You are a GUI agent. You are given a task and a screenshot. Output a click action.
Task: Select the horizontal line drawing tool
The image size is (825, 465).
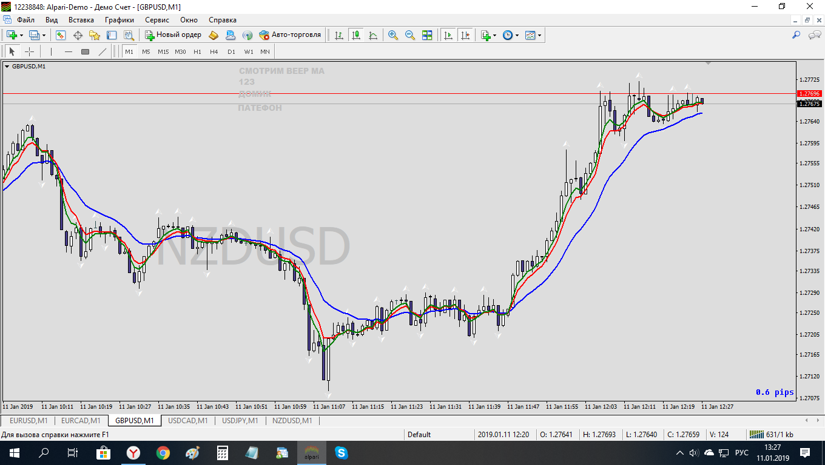[69, 51]
